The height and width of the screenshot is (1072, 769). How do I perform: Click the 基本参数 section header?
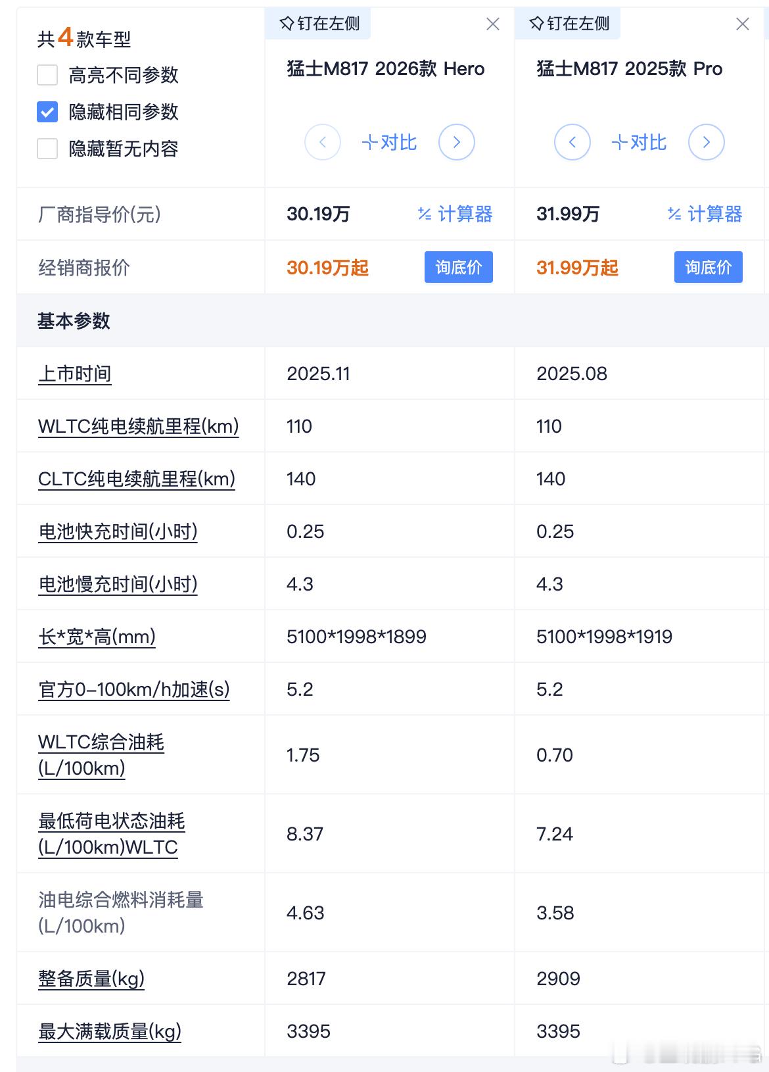click(74, 321)
